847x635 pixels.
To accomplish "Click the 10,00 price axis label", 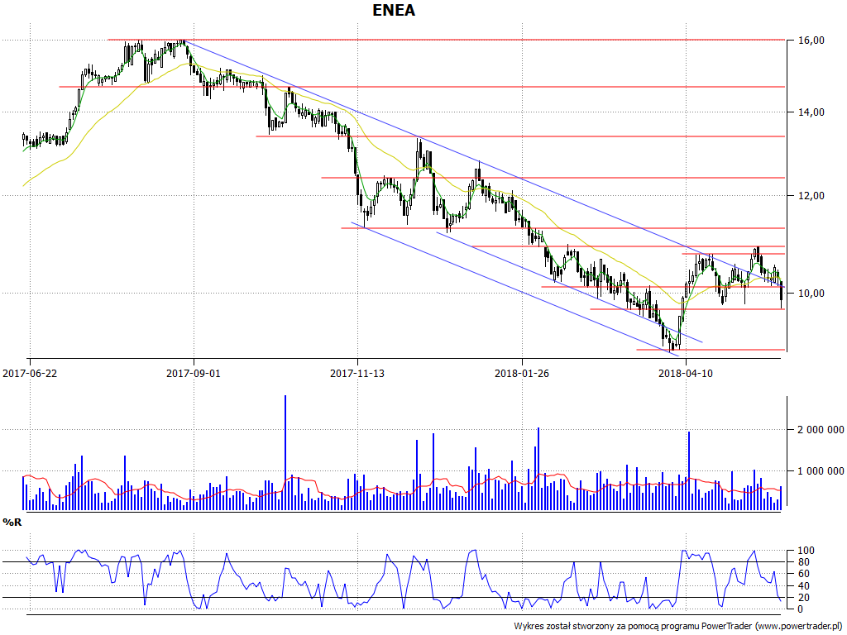I will point(812,294).
